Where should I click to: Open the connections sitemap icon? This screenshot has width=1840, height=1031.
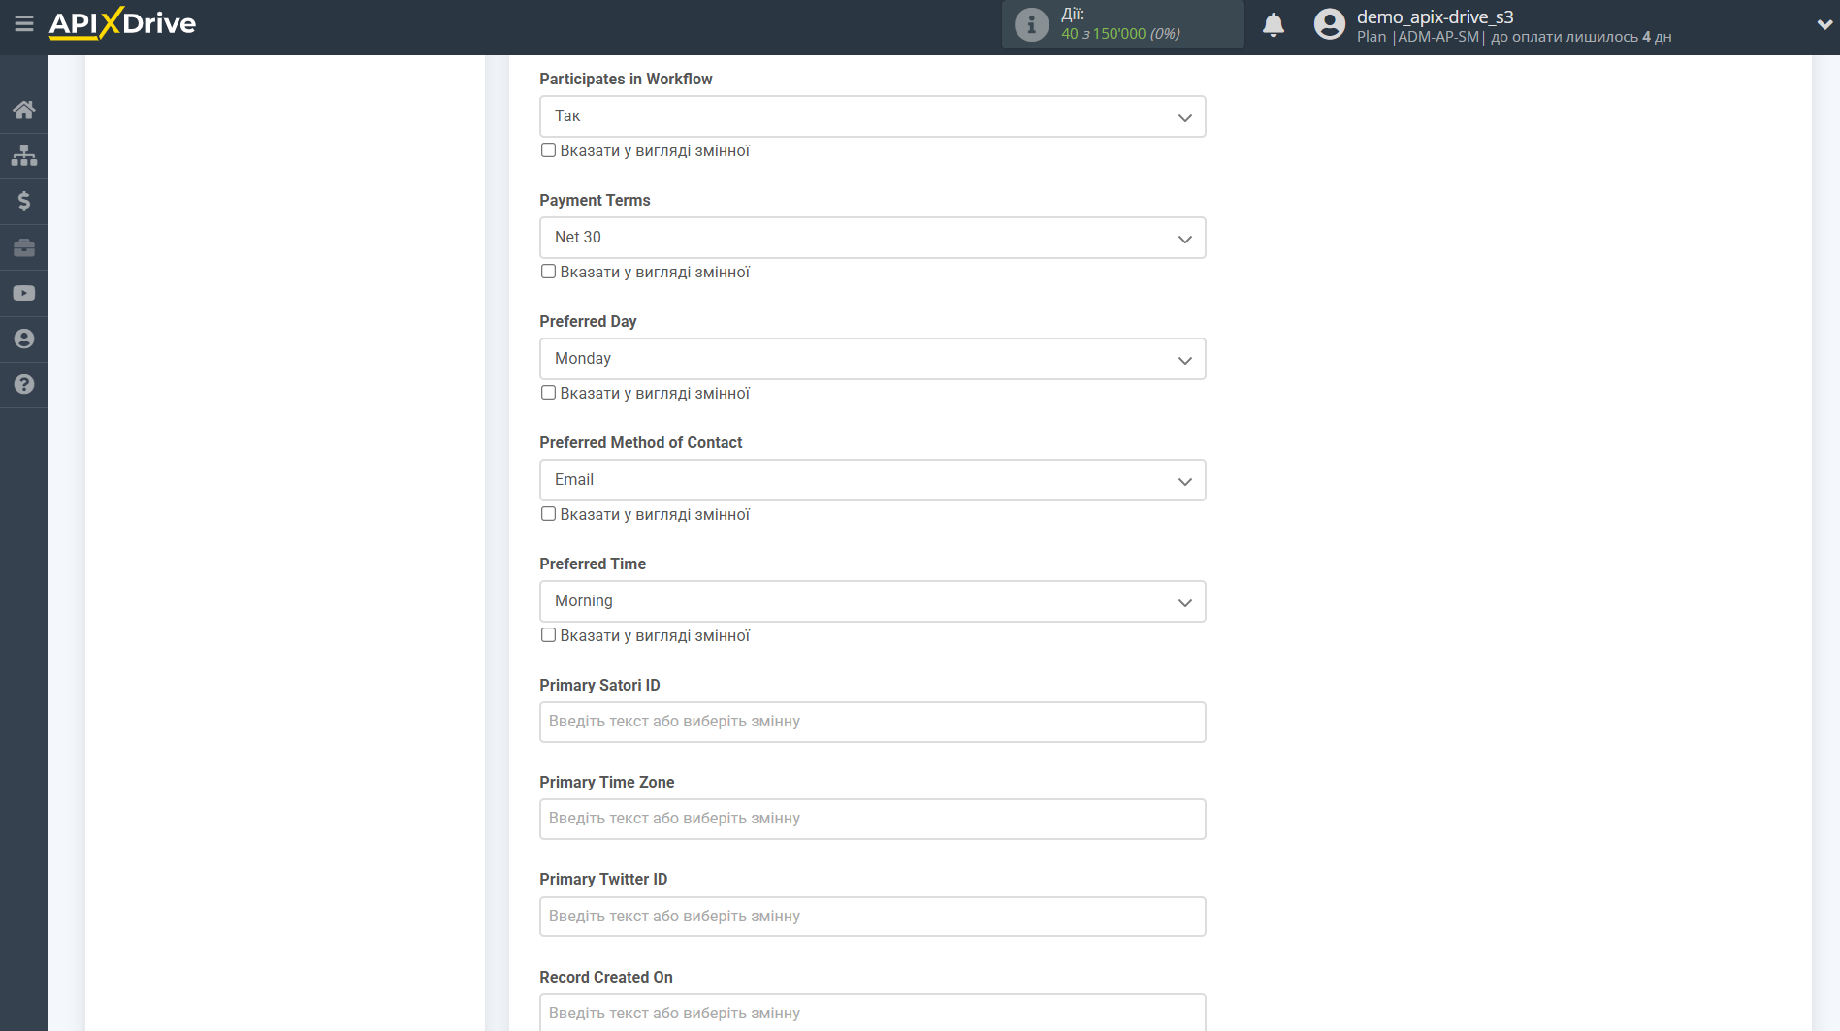tap(24, 155)
